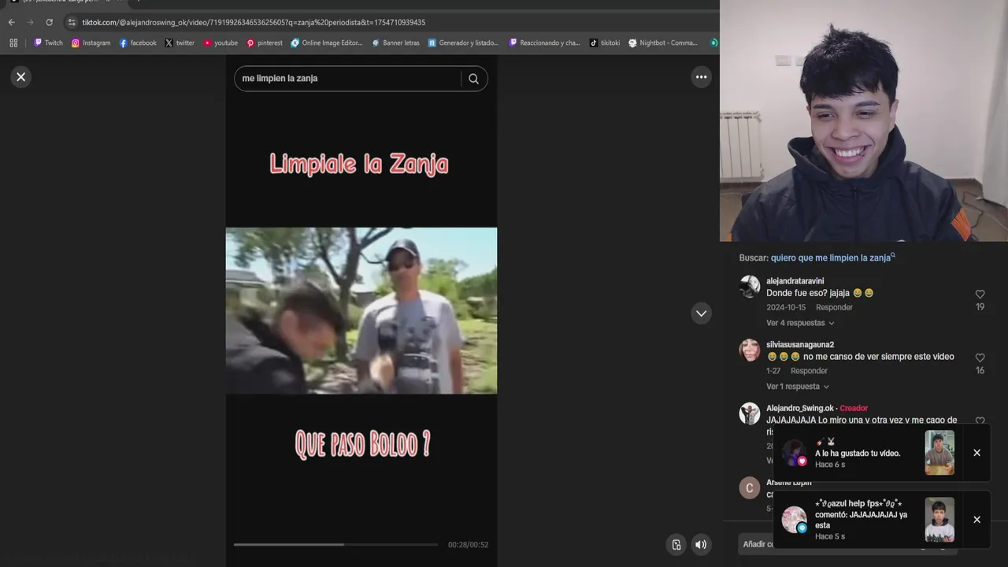Viewport: 1008px width, 567px height.
Task: Open the tikitoki bookmark
Action: [605, 43]
